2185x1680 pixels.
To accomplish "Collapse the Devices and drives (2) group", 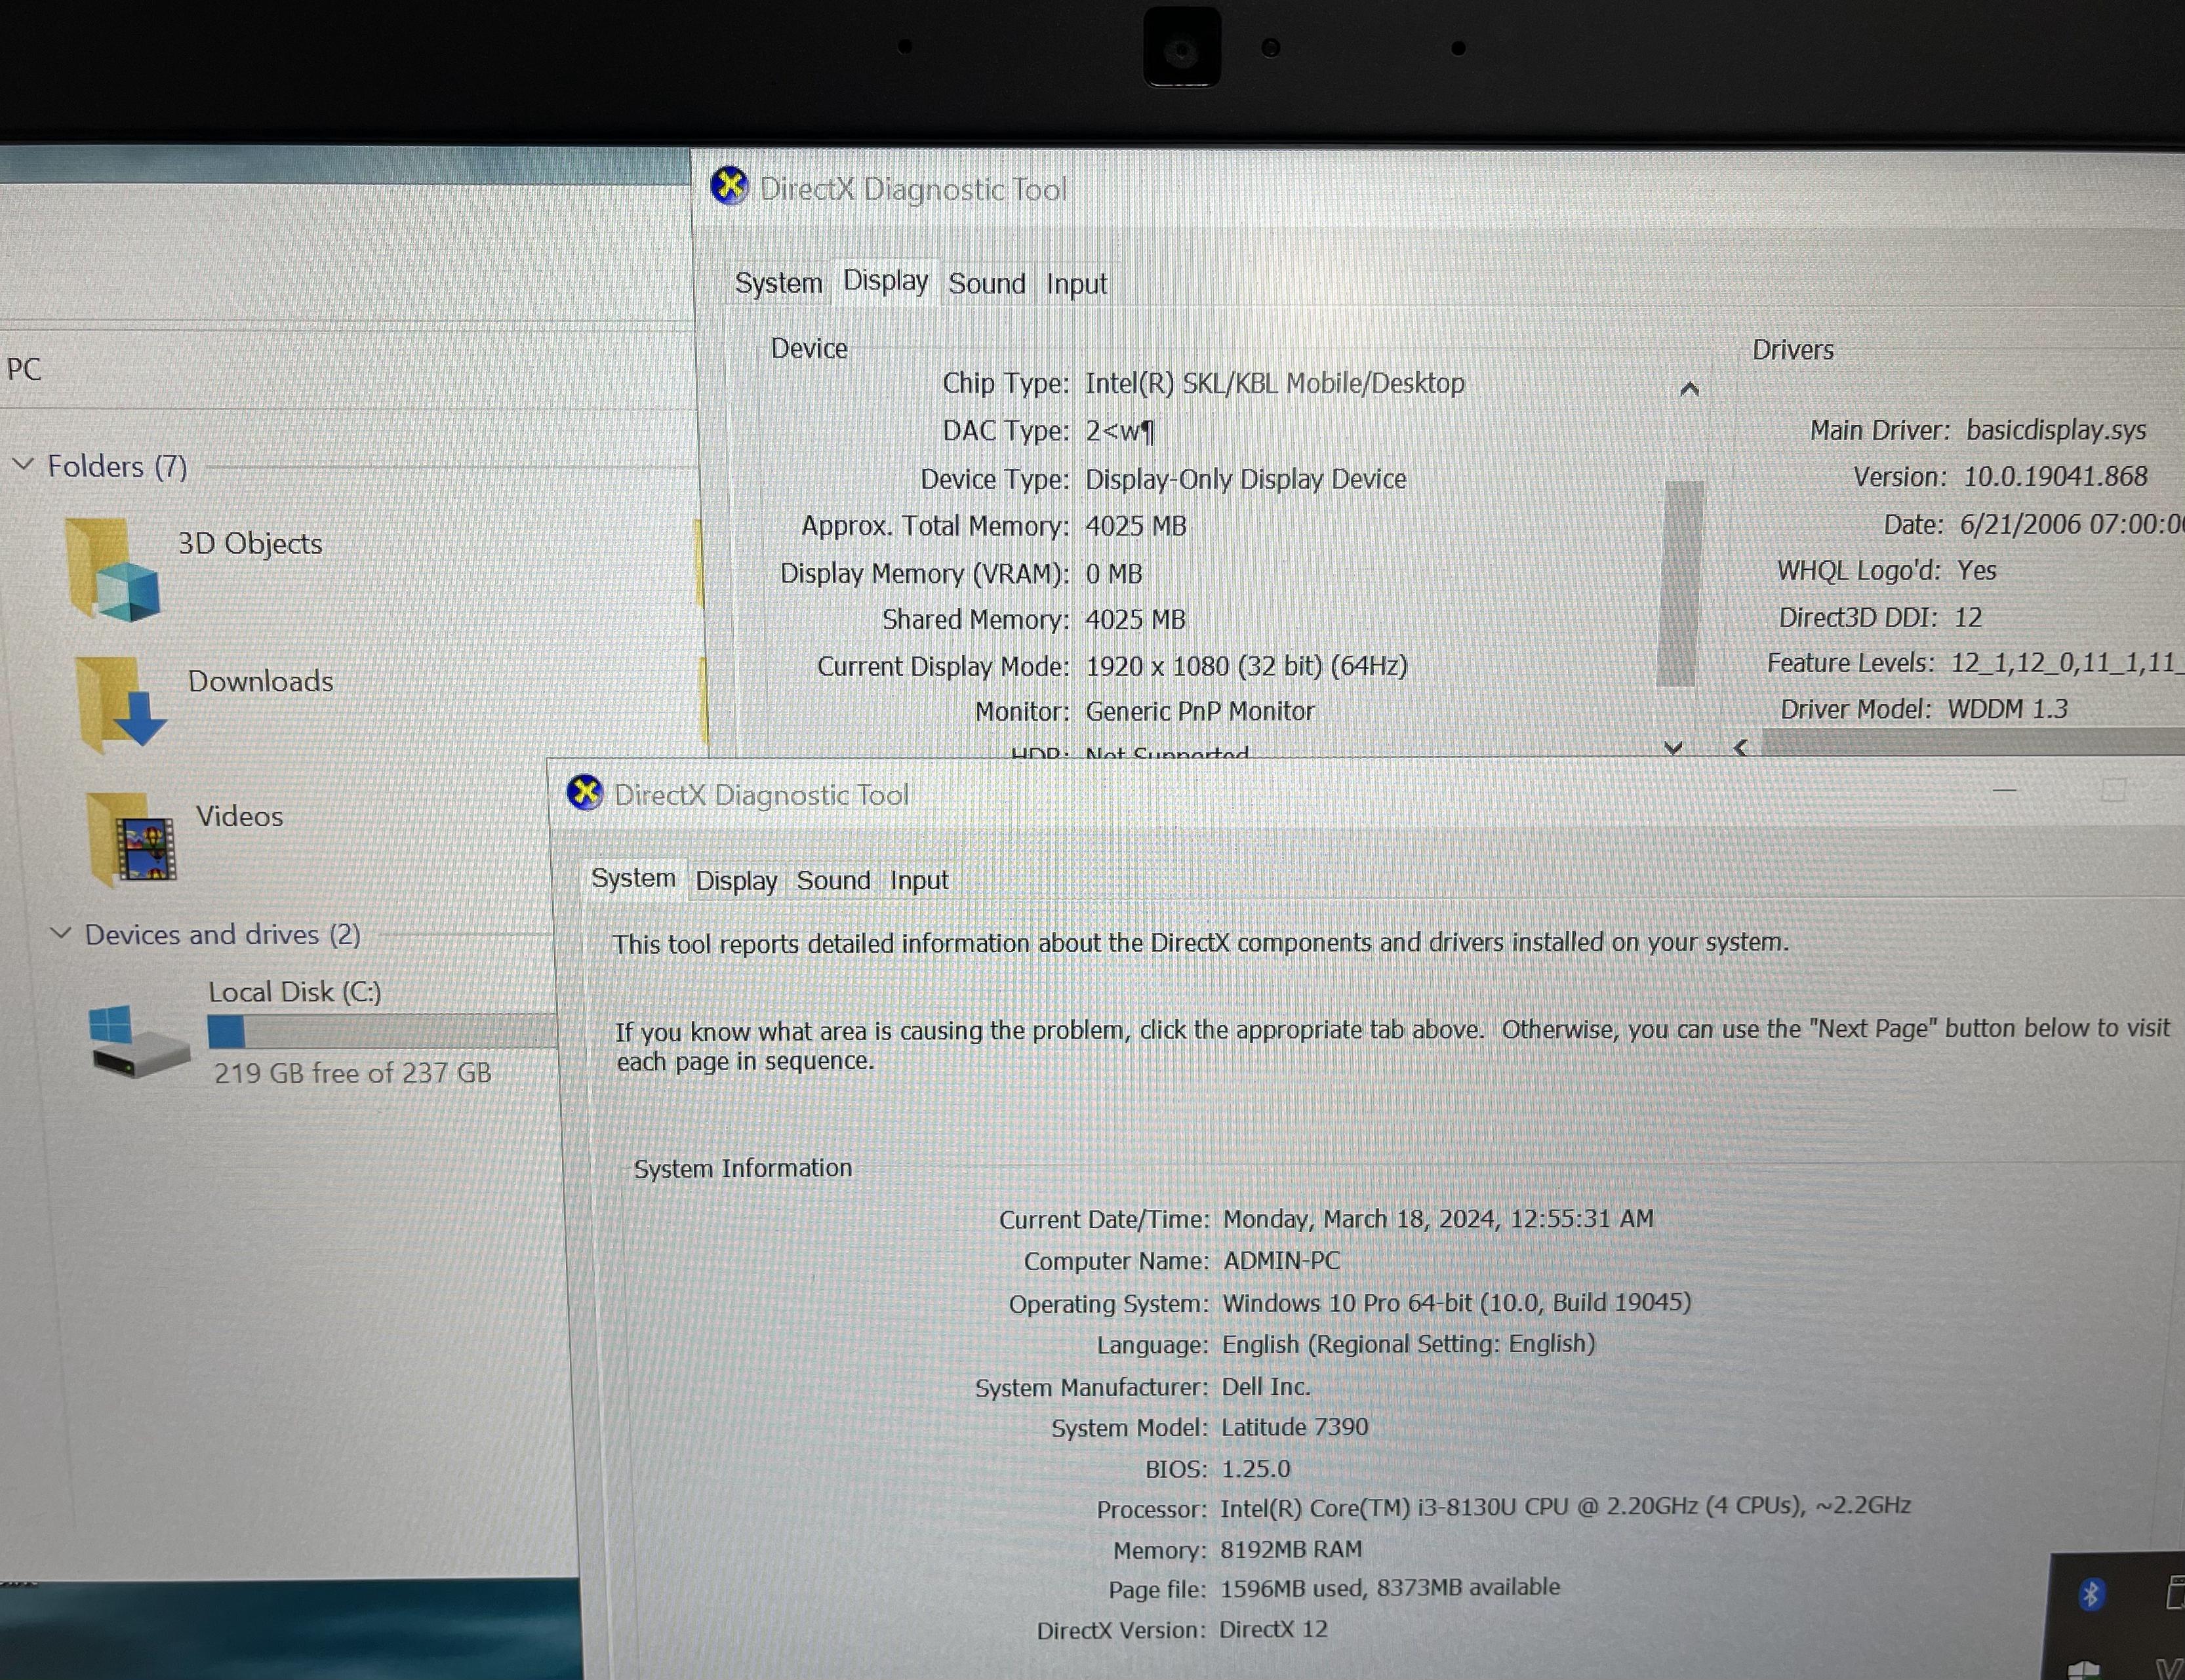I will pos(61,933).
